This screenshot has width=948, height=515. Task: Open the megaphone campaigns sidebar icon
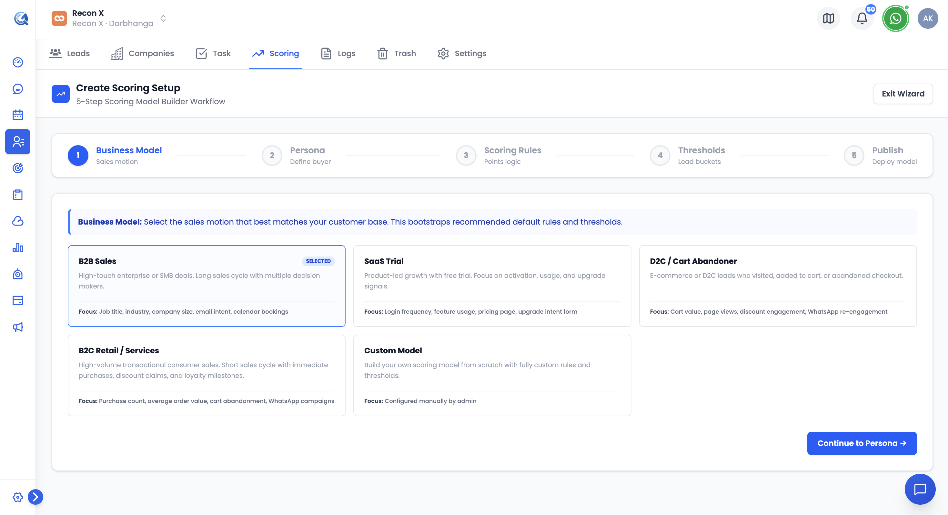[18, 327]
